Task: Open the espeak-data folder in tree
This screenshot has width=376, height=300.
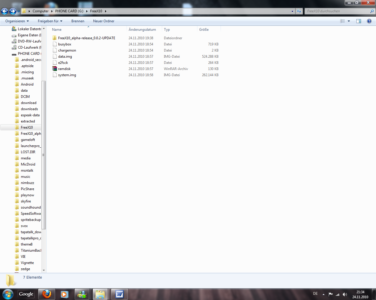Action: click(27, 115)
